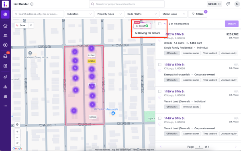This screenshot has width=241, height=151.
Task: Check the box for 1458 W 57th St
Action: pos(160,65)
